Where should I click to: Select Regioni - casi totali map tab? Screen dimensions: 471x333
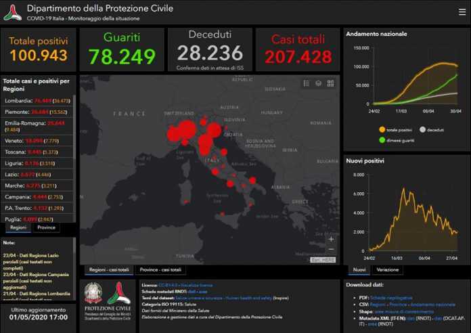[109, 269]
